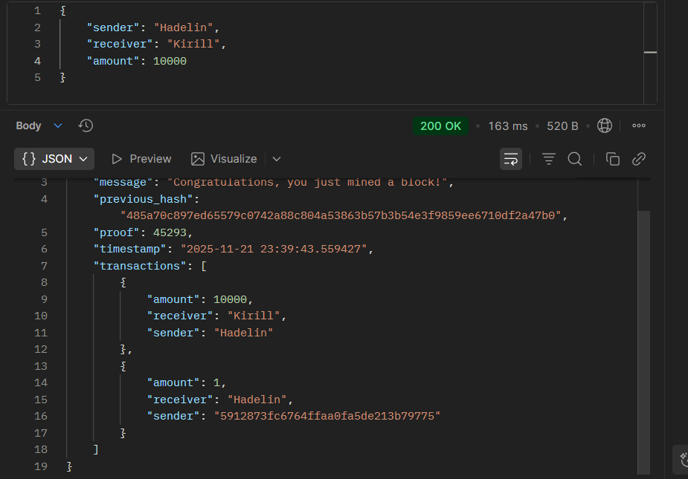Switch to the Visualize tab

click(224, 158)
